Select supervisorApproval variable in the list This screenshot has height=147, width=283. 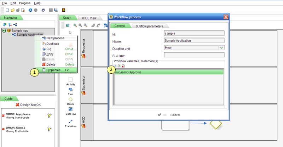click(x=168, y=72)
